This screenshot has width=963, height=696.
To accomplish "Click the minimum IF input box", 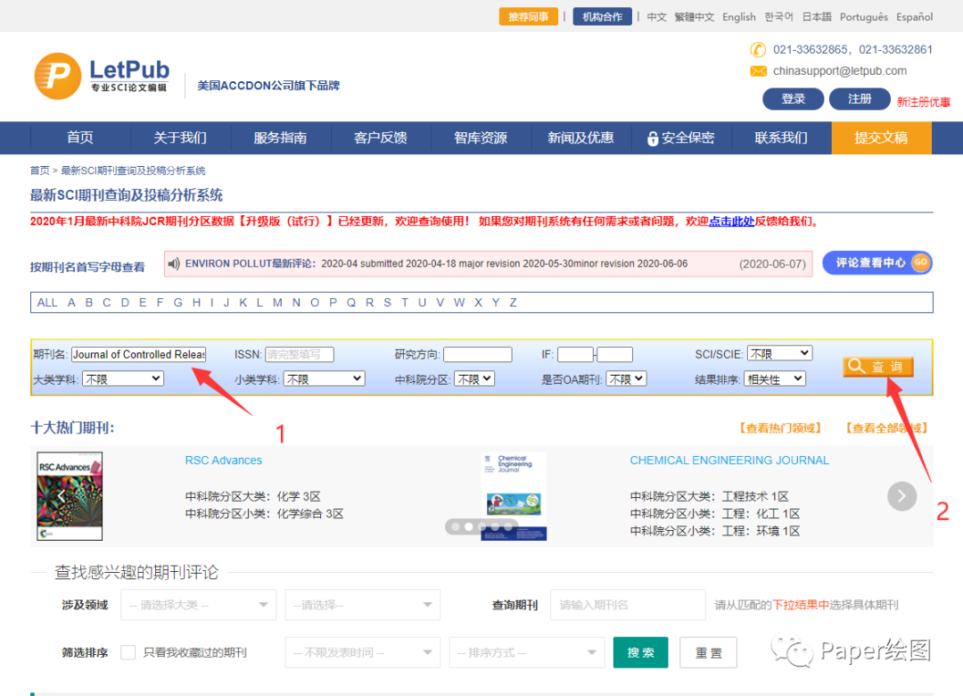I will tap(575, 355).
